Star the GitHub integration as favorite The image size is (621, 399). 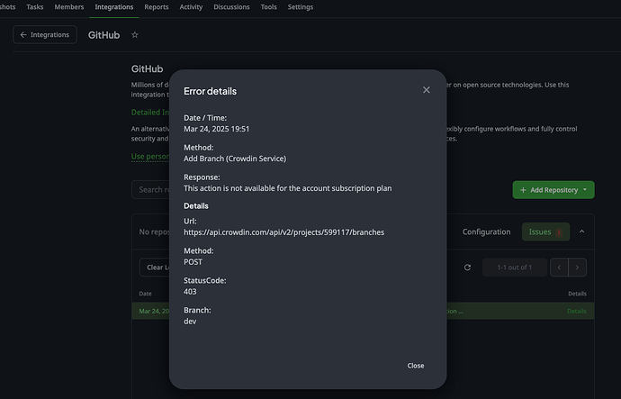[135, 35]
